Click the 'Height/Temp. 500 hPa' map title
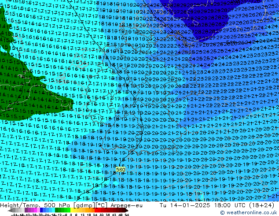 click(36, 205)
